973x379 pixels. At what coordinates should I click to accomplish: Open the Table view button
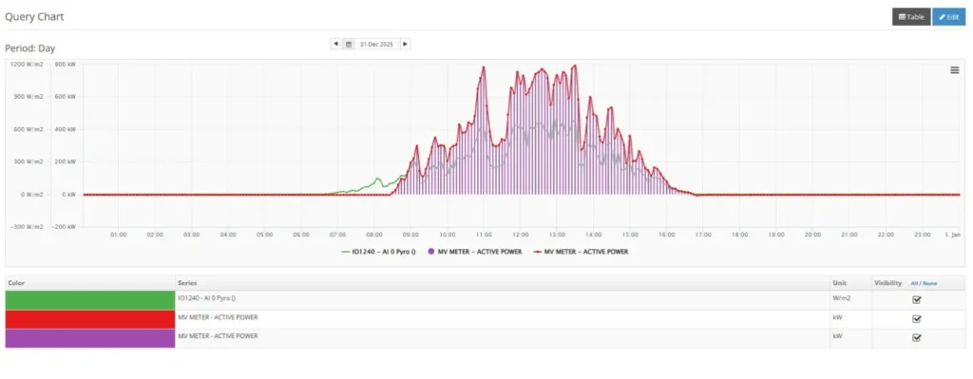(911, 17)
